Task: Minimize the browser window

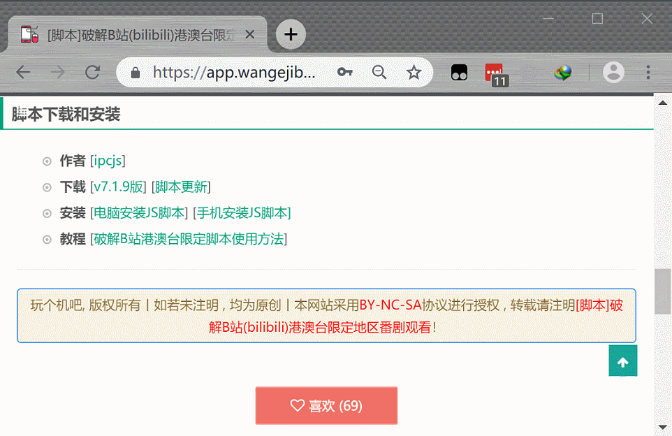Action: pos(548,19)
